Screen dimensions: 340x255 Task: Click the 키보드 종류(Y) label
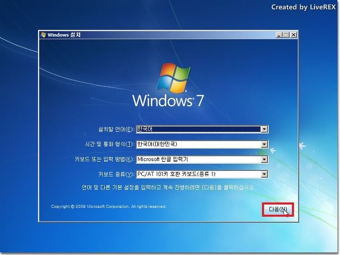(x=116, y=174)
